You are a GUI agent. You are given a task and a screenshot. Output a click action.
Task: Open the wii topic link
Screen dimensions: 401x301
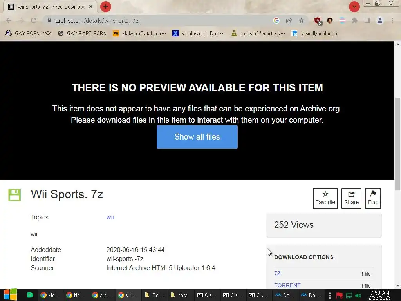tap(110, 217)
